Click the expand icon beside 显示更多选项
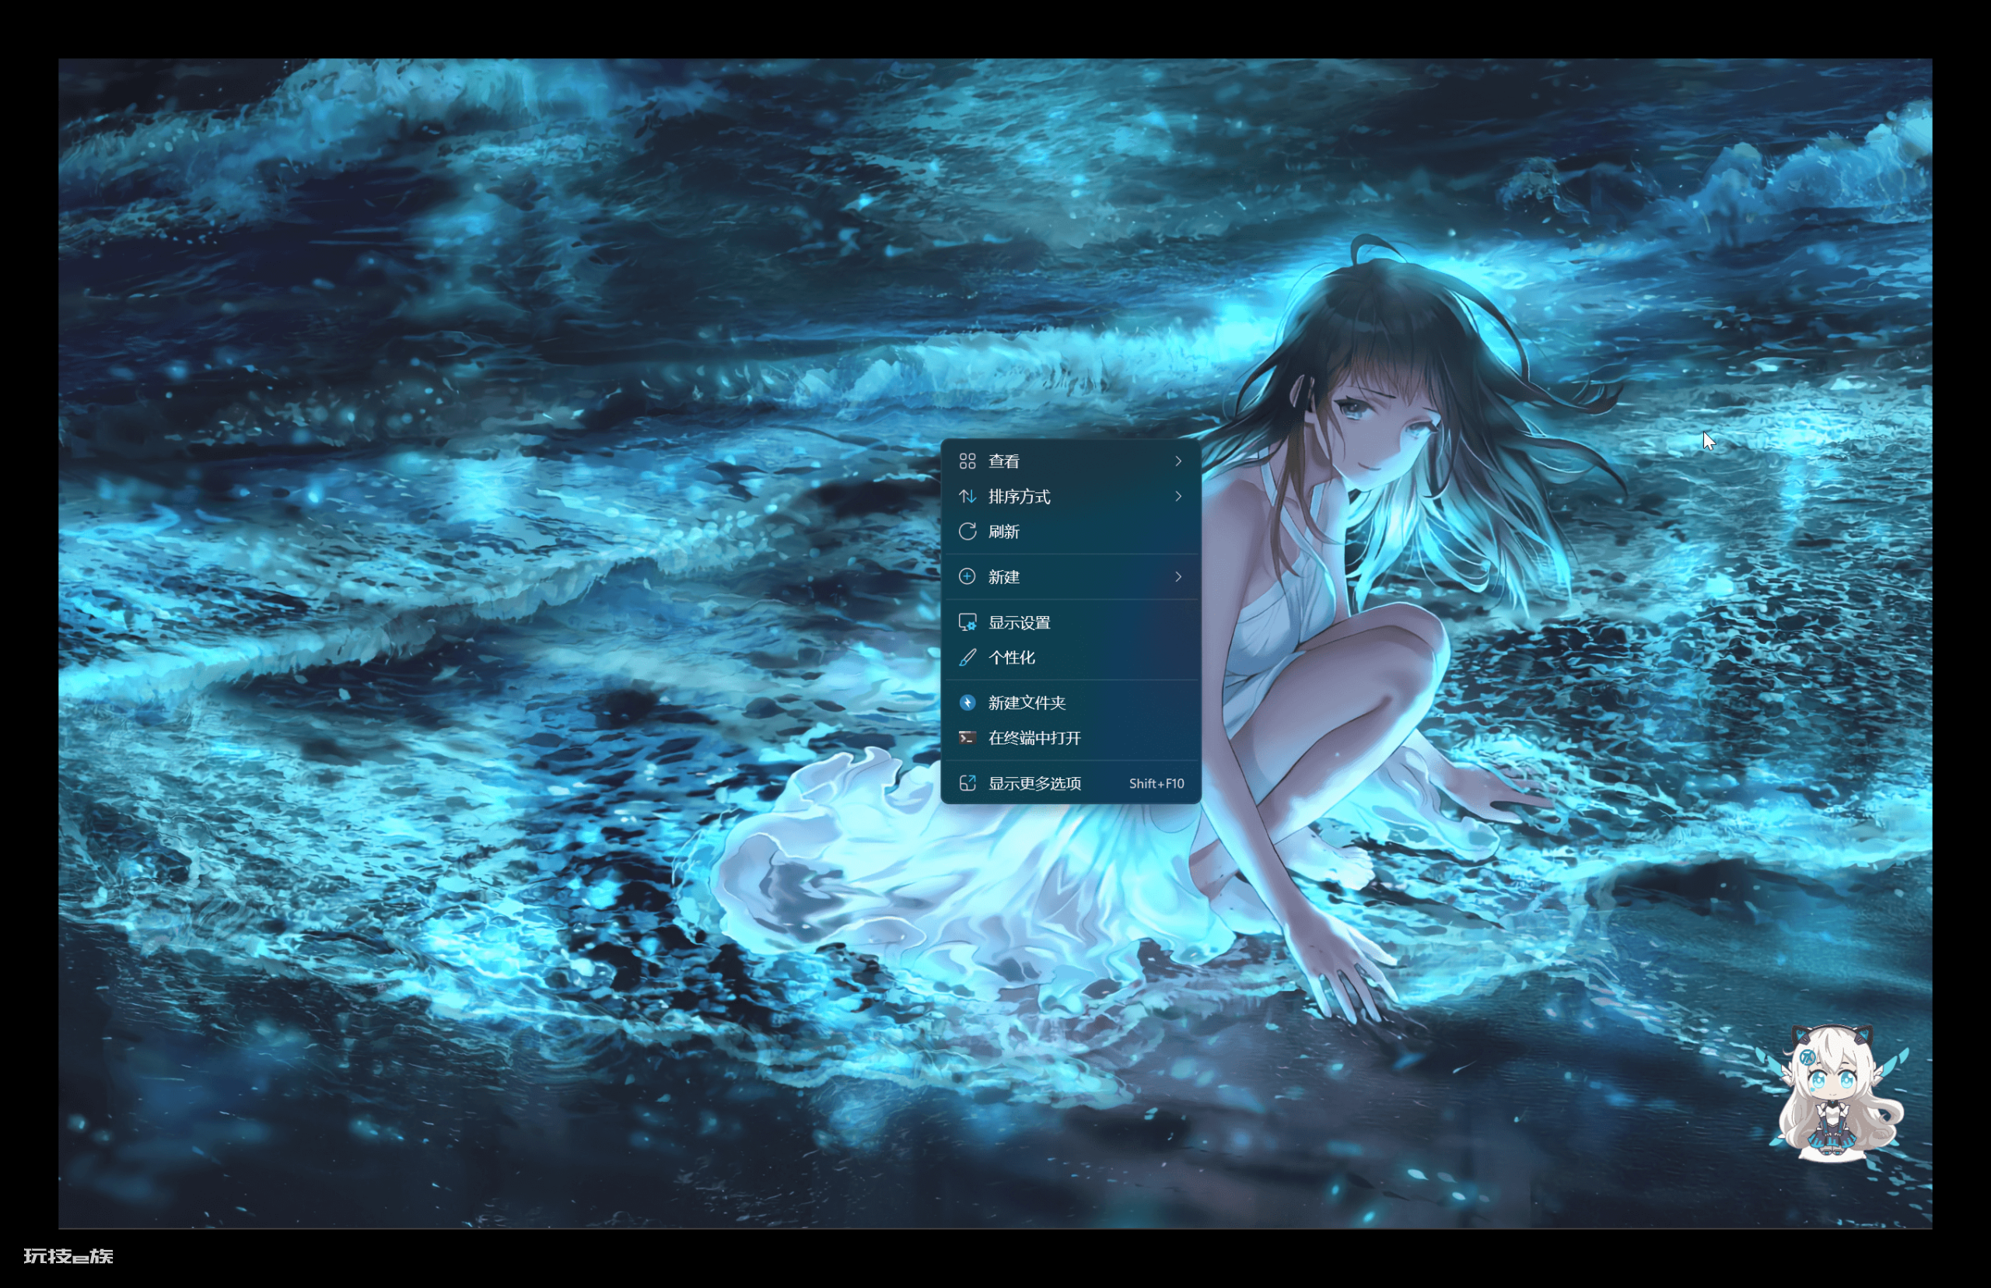The height and width of the screenshot is (1288, 1991). (x=968, y=783)
